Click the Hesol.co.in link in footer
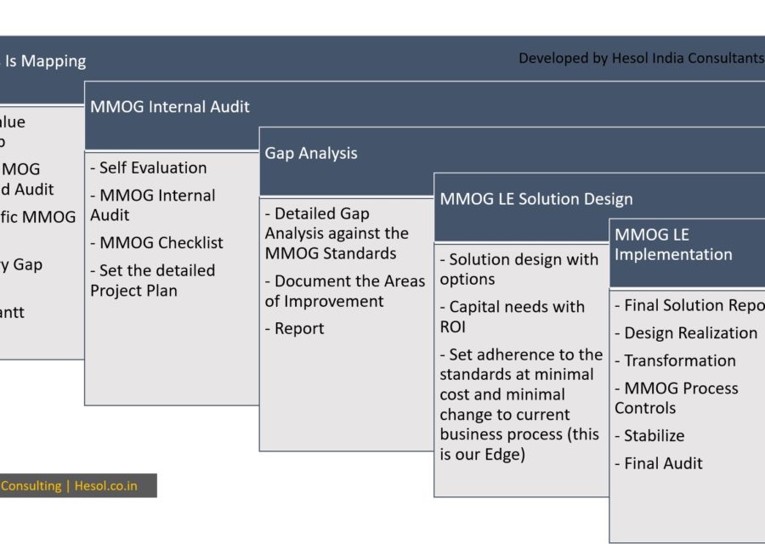Viewport: 765px width, 544px height. pos(106,486)
